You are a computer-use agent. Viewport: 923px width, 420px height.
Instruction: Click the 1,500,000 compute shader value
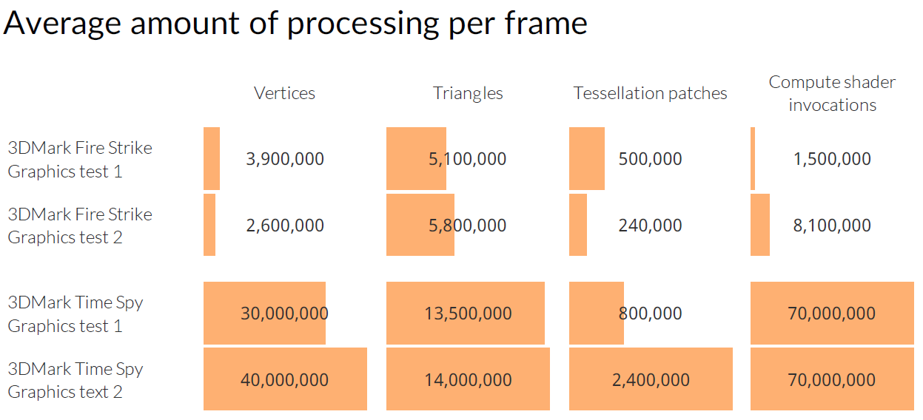click(x=832, y=159)
